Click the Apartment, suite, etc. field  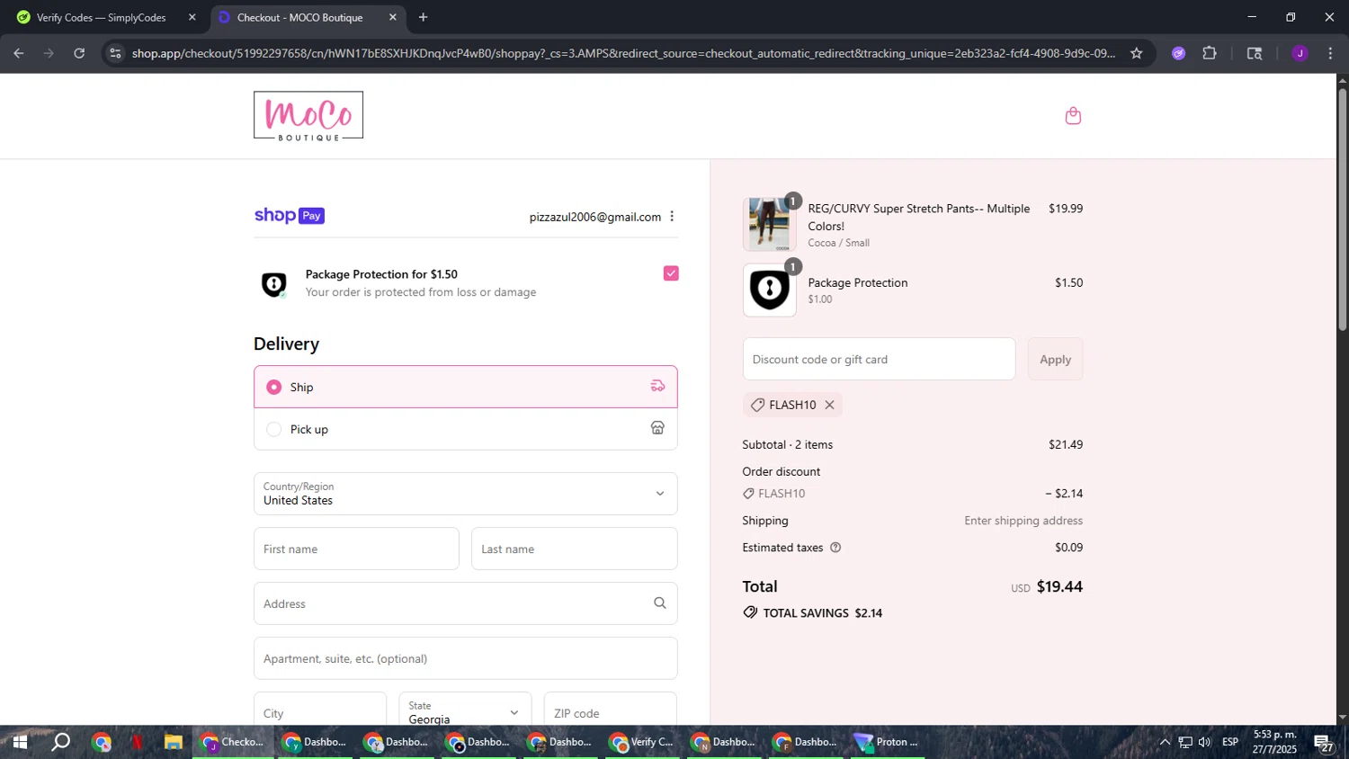click(x=466, y=658)
